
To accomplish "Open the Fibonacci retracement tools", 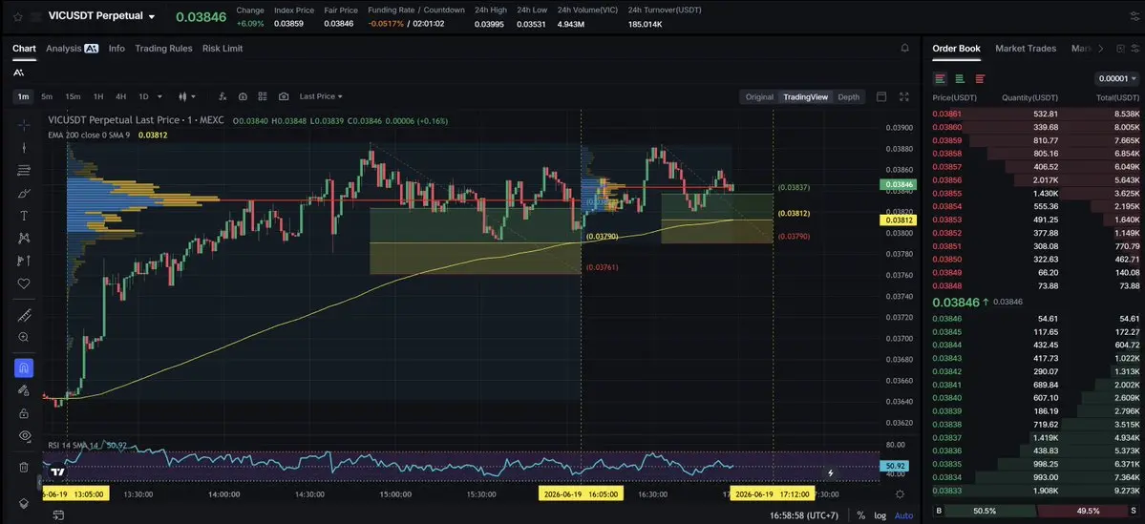I will pyautogui.click(x=23, y=170).
